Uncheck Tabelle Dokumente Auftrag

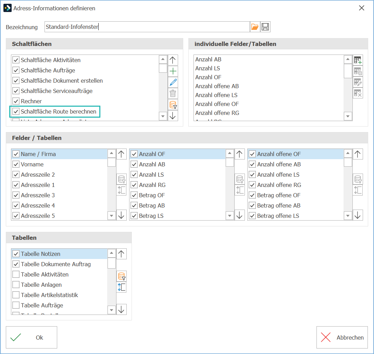(x=16, y=264)
